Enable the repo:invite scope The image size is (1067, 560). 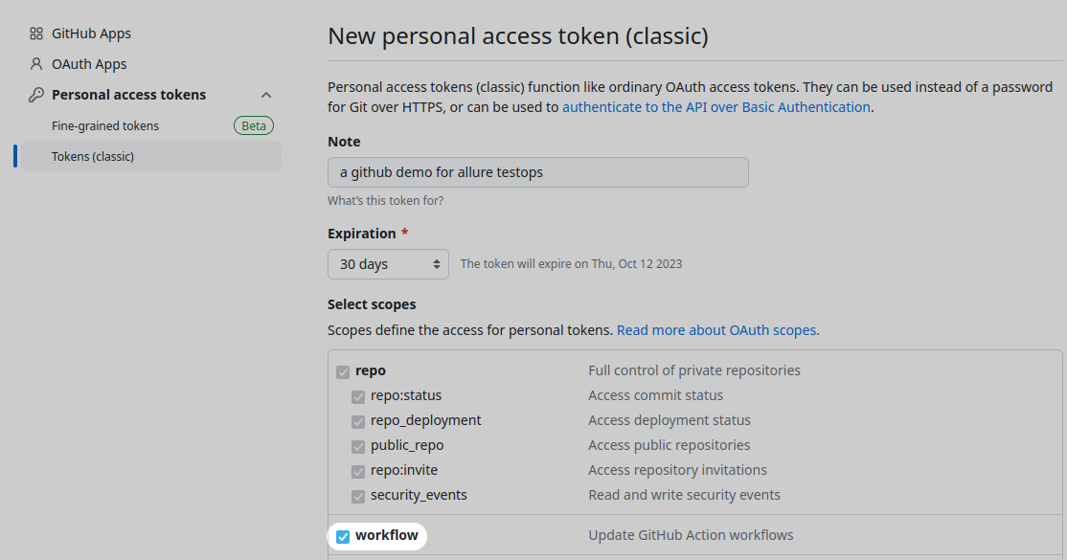[358, 471]
